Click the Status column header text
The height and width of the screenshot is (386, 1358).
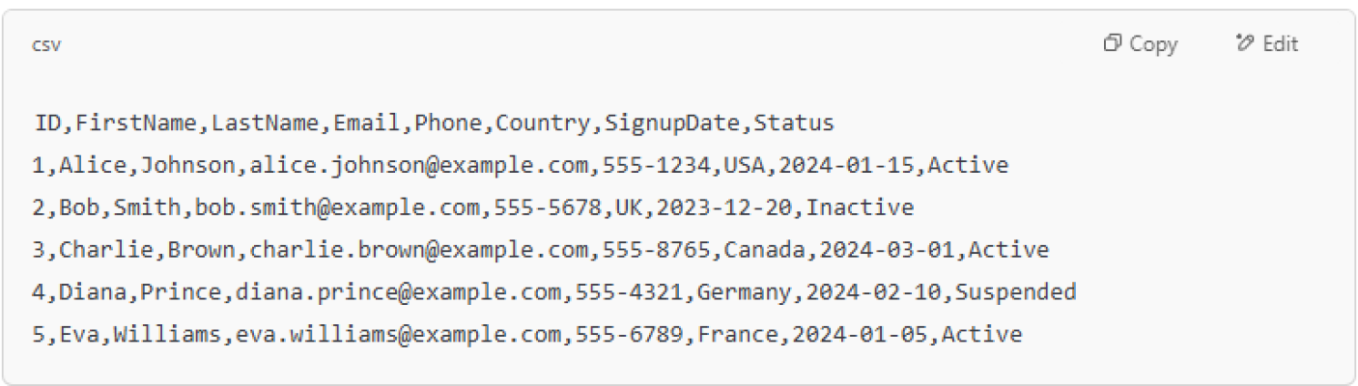click(793, 124)
